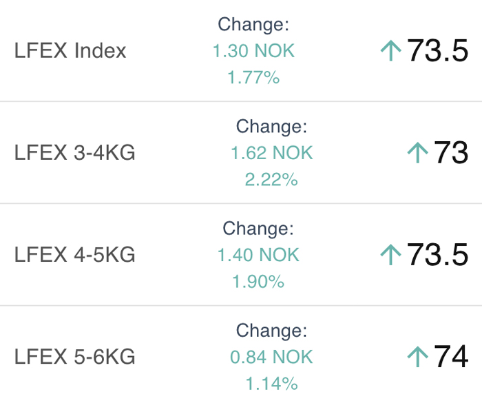Viewport: 482px width, 403px height.
Task: Click the 2.22% change percentage
Action: (x=271, y=179)
